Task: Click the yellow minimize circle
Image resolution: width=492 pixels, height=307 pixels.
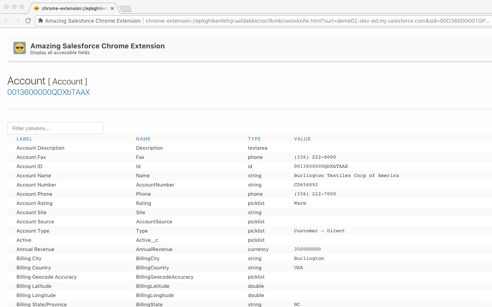Action: click(14, 7)
